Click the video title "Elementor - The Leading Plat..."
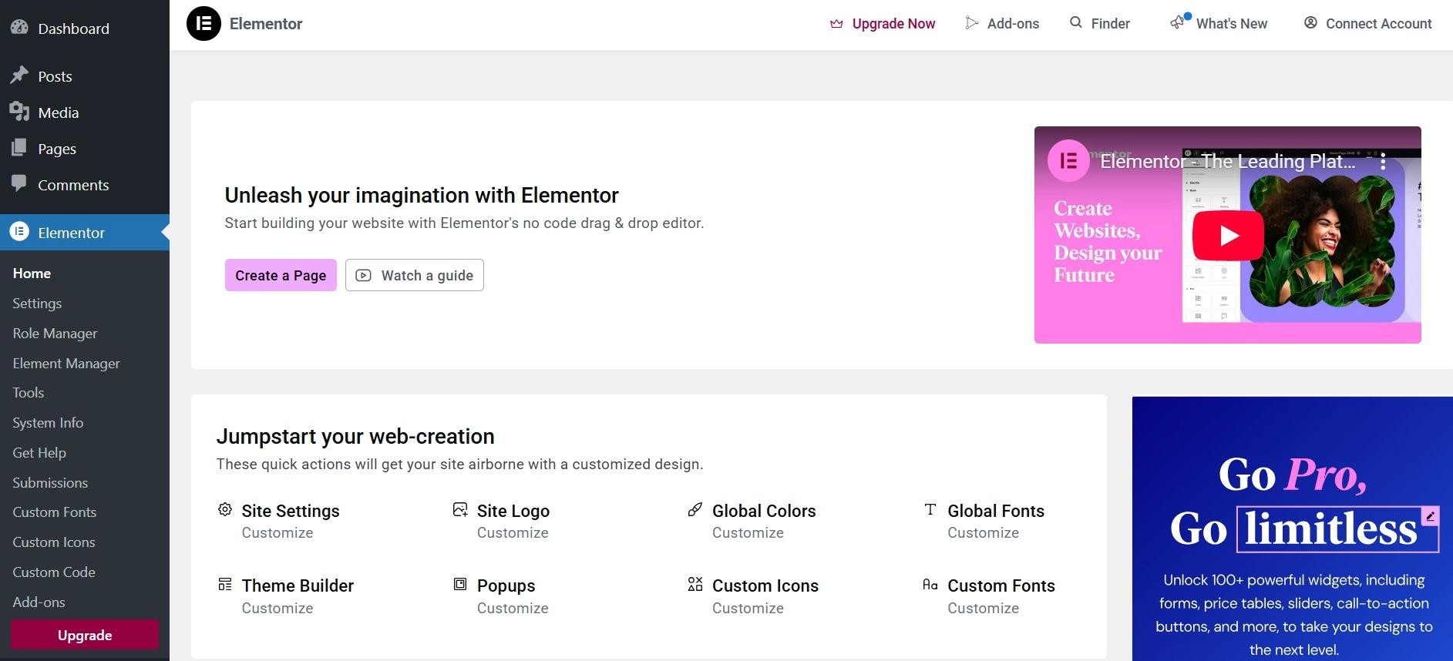The height and width of the screenshot is (661, 1453). click(1227, 162)
